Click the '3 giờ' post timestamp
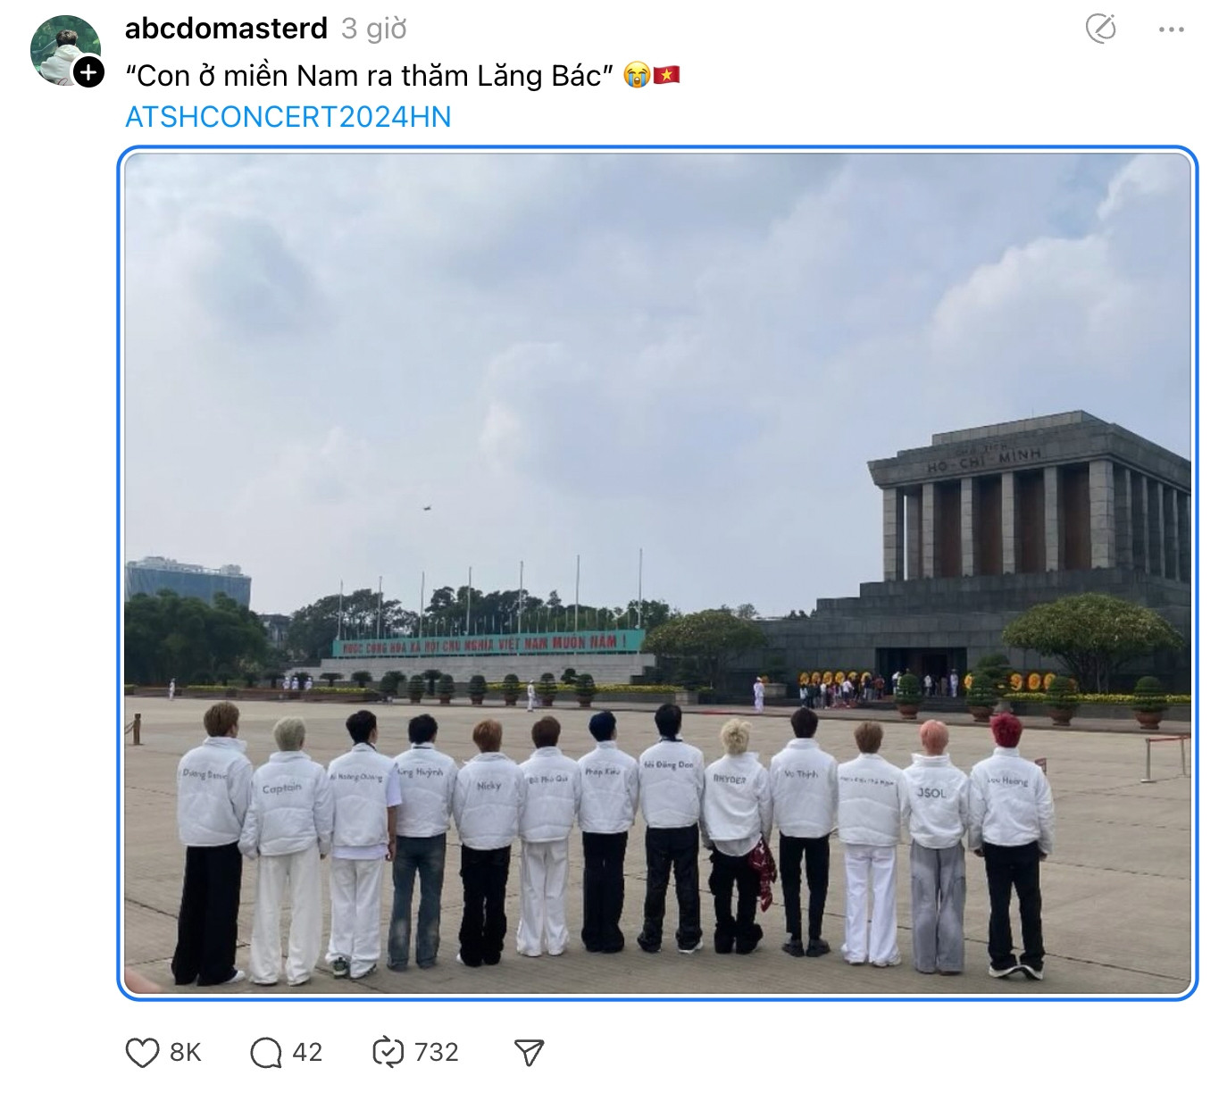1227x1093 pixels. pyautogui.click(x=373, y=29)
